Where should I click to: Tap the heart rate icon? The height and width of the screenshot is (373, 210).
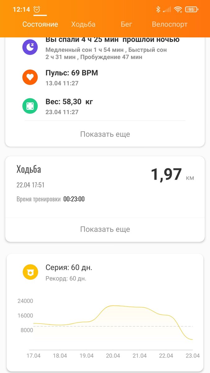(30, 77)
